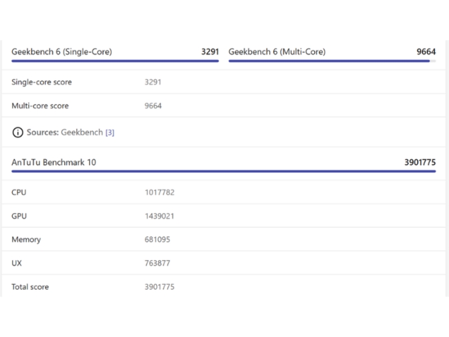Toggle the AnTuTu Benchmark 10 section

pos(54,162)
